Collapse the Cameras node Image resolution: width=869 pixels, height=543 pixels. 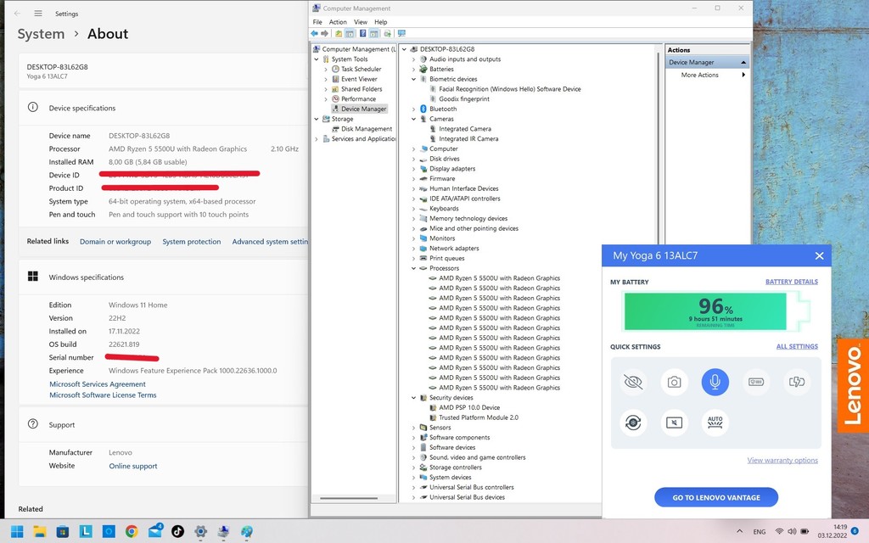click(x=413, y=119)
